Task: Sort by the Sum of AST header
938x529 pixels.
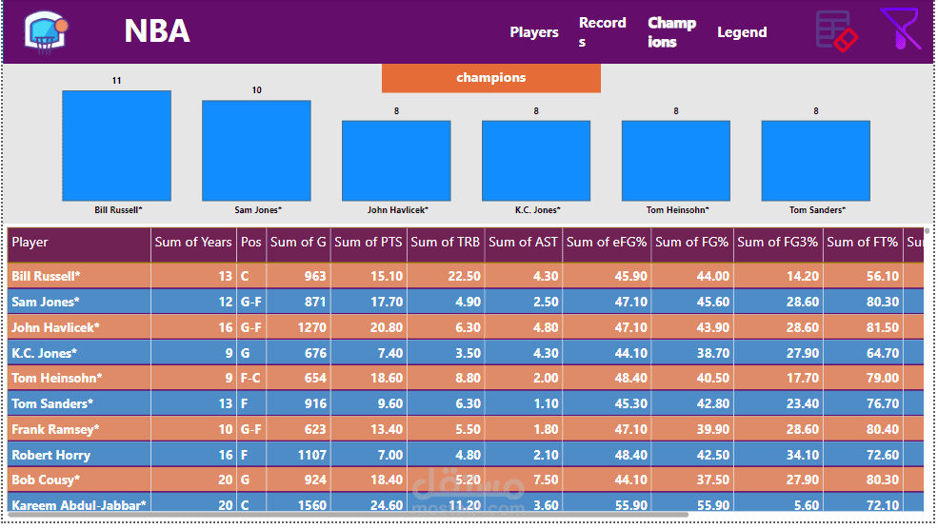Action: (x=524, y=244)
